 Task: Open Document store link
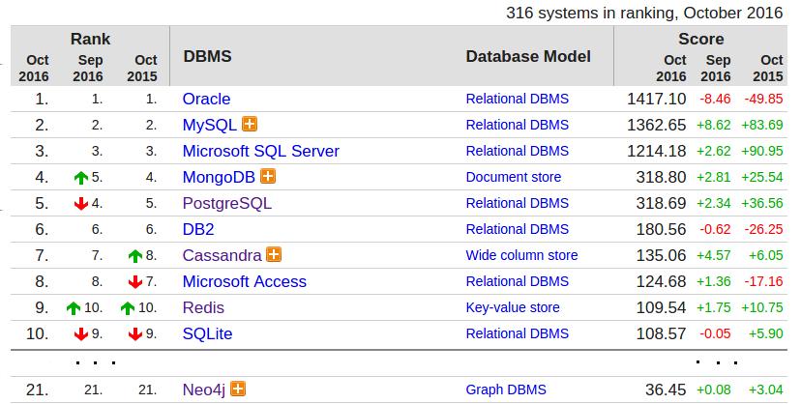tap(514, 177)
